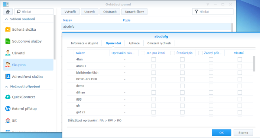This screenshot has height=138, width=260.
Task: Cancel with the Storno button
Action: (243, 132)
